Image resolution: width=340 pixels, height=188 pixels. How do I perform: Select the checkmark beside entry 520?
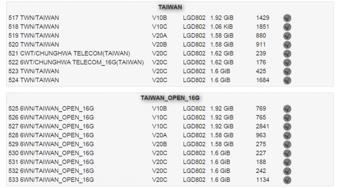tap(287, 45)
